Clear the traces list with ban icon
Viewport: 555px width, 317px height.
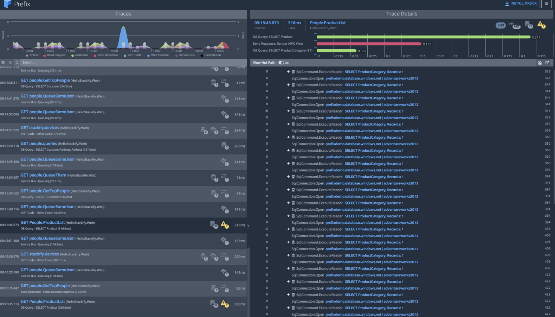tap(10, 62)
